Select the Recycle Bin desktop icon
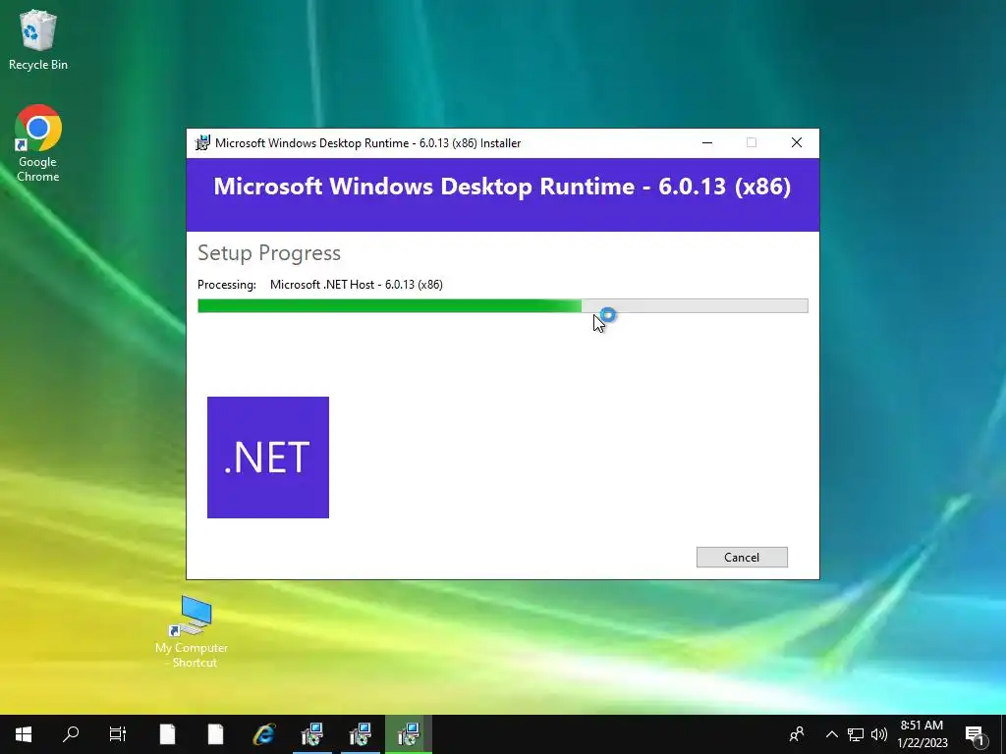The width and height of the screenshot is (1006, 754). [x=38, y=39]
